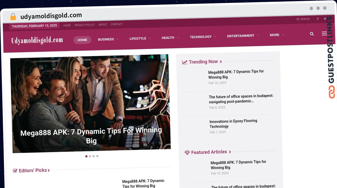
Task: Expand the Business dropdown menu
Action: [108, 39]
